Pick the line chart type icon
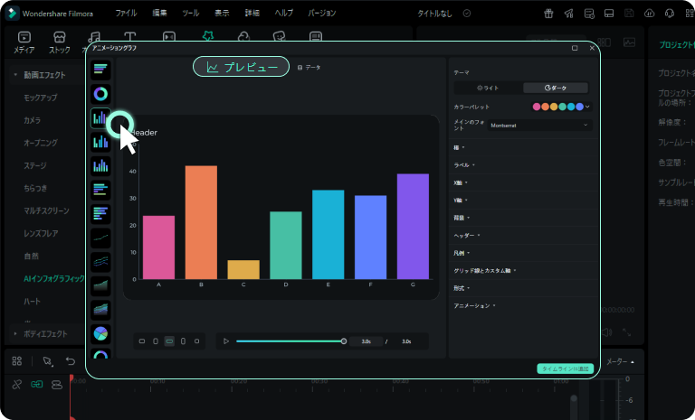Screen dimensions: 695x420 coord(100,238)
